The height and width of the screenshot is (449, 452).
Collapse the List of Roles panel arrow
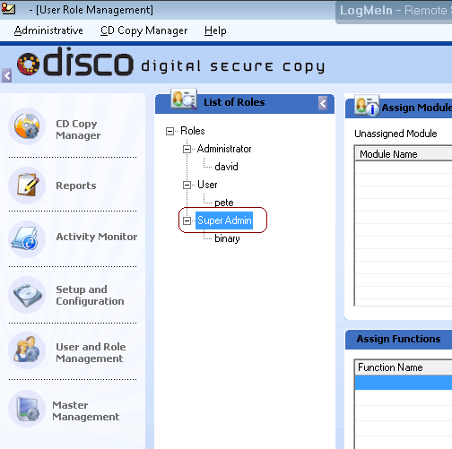coord(323,103)
